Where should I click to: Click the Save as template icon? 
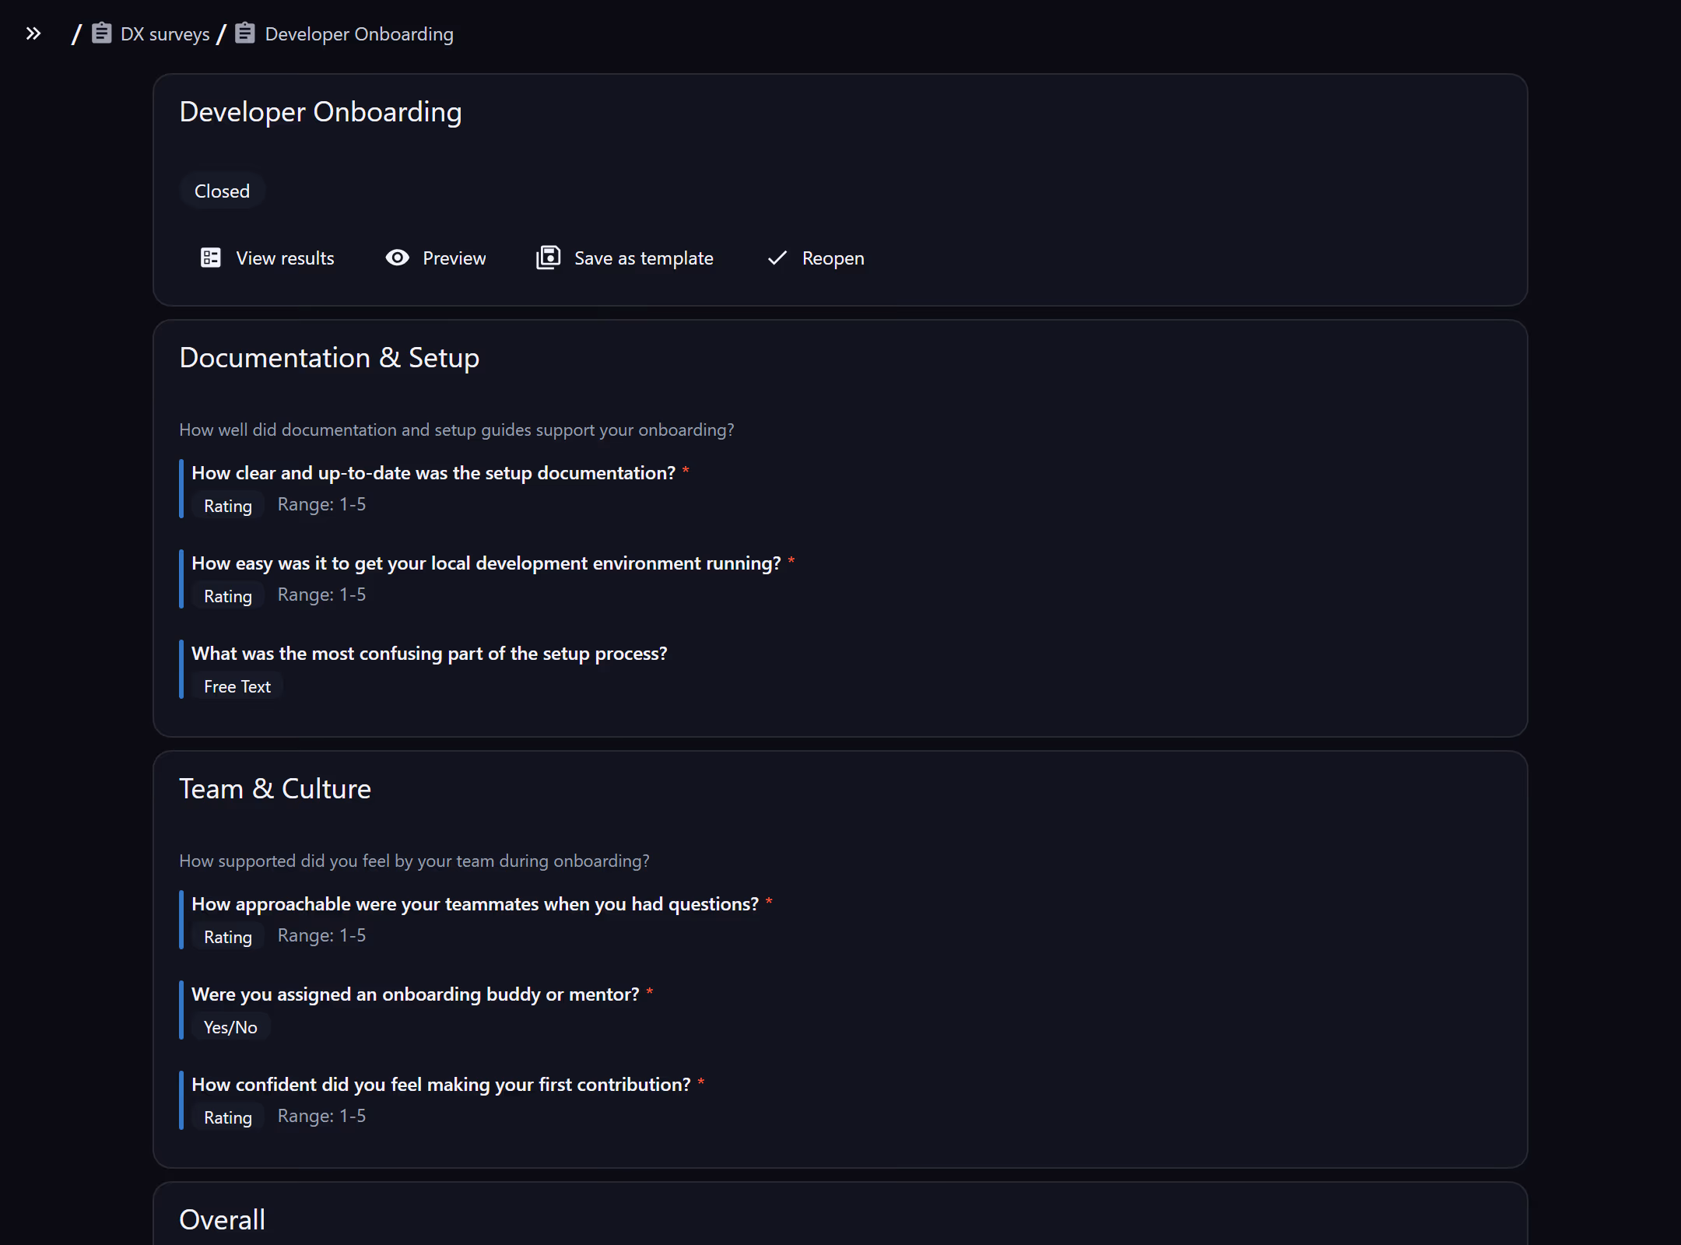(x=548, y=258)
